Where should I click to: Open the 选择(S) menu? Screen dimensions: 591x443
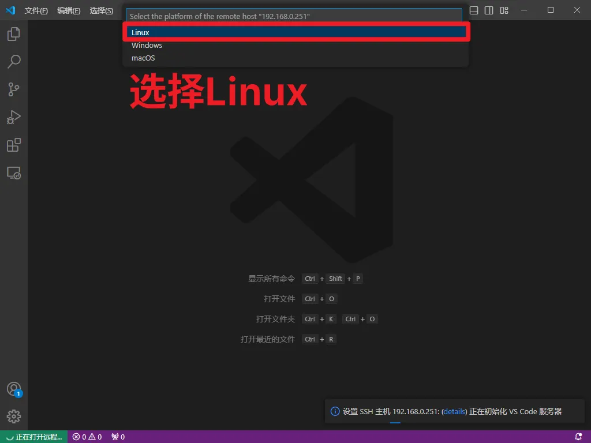pos(101,10)
